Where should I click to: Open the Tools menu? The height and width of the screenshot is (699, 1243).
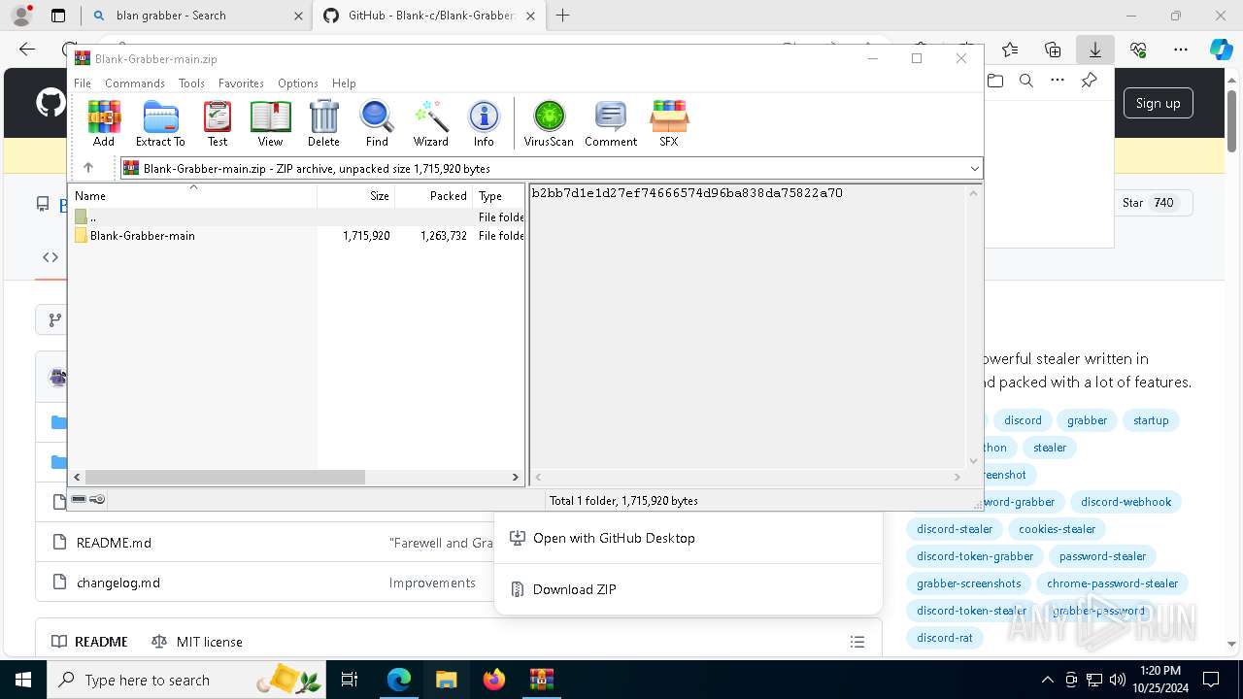click(x=191, y=83)
